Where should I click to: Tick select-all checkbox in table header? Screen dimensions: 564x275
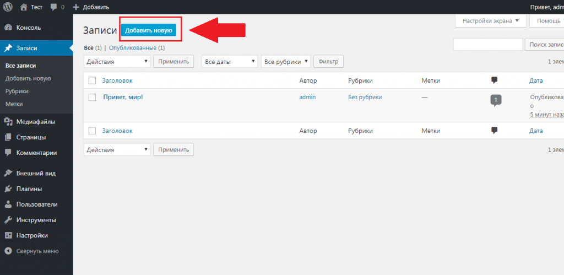coord(93,80)
